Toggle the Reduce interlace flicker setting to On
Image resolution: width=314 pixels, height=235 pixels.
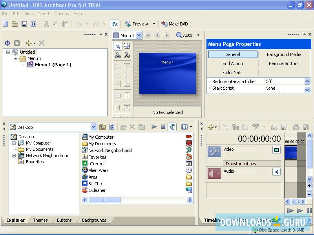click(269, 81)
